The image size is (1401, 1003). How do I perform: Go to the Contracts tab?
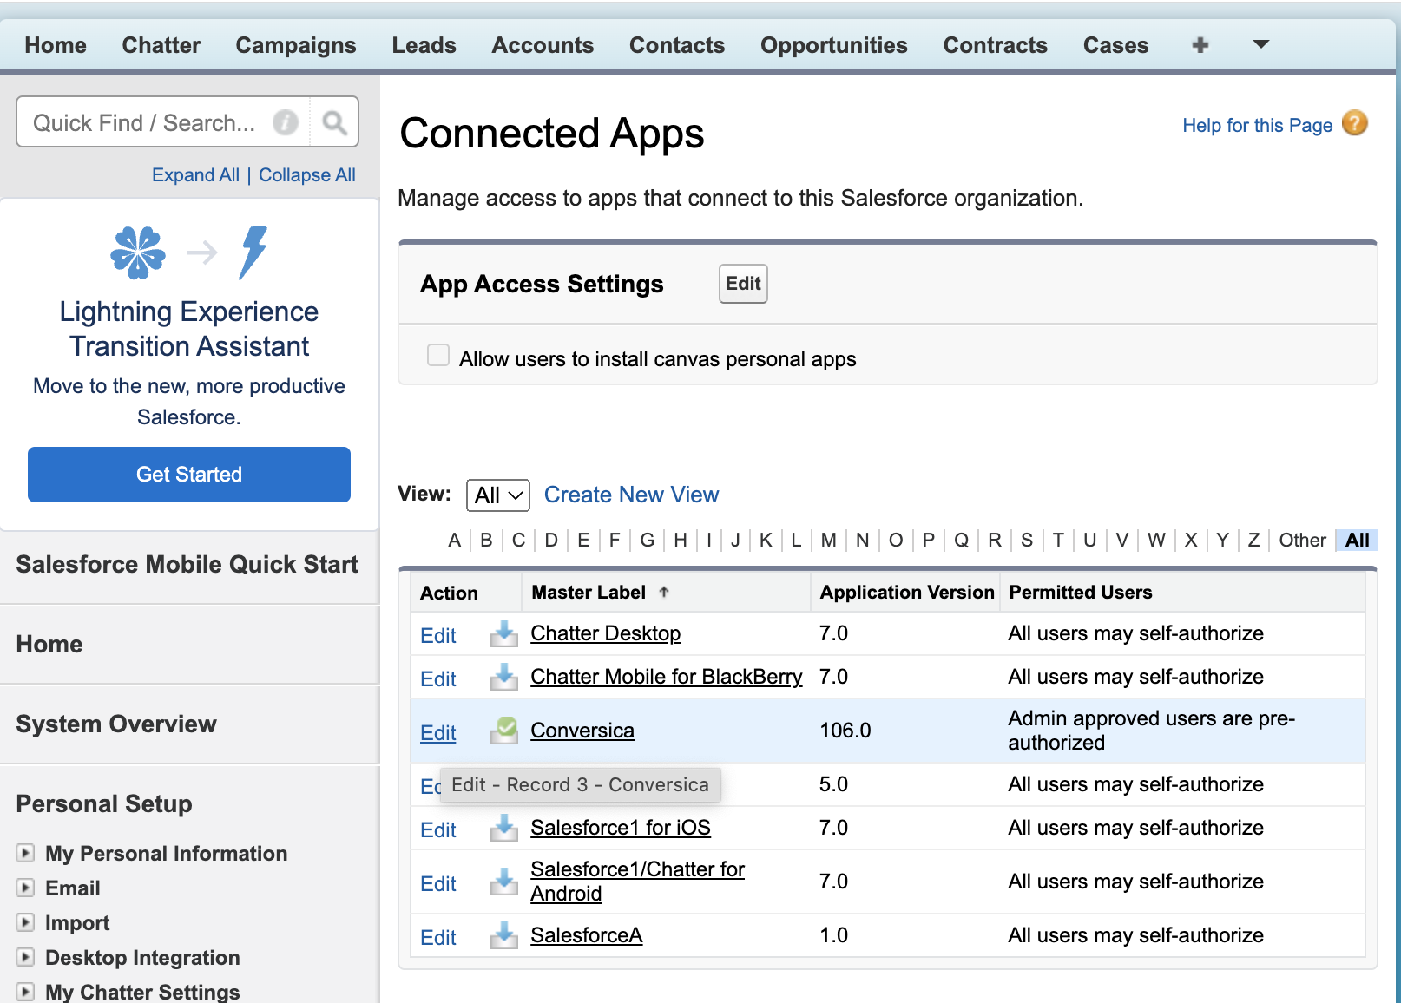996,45
